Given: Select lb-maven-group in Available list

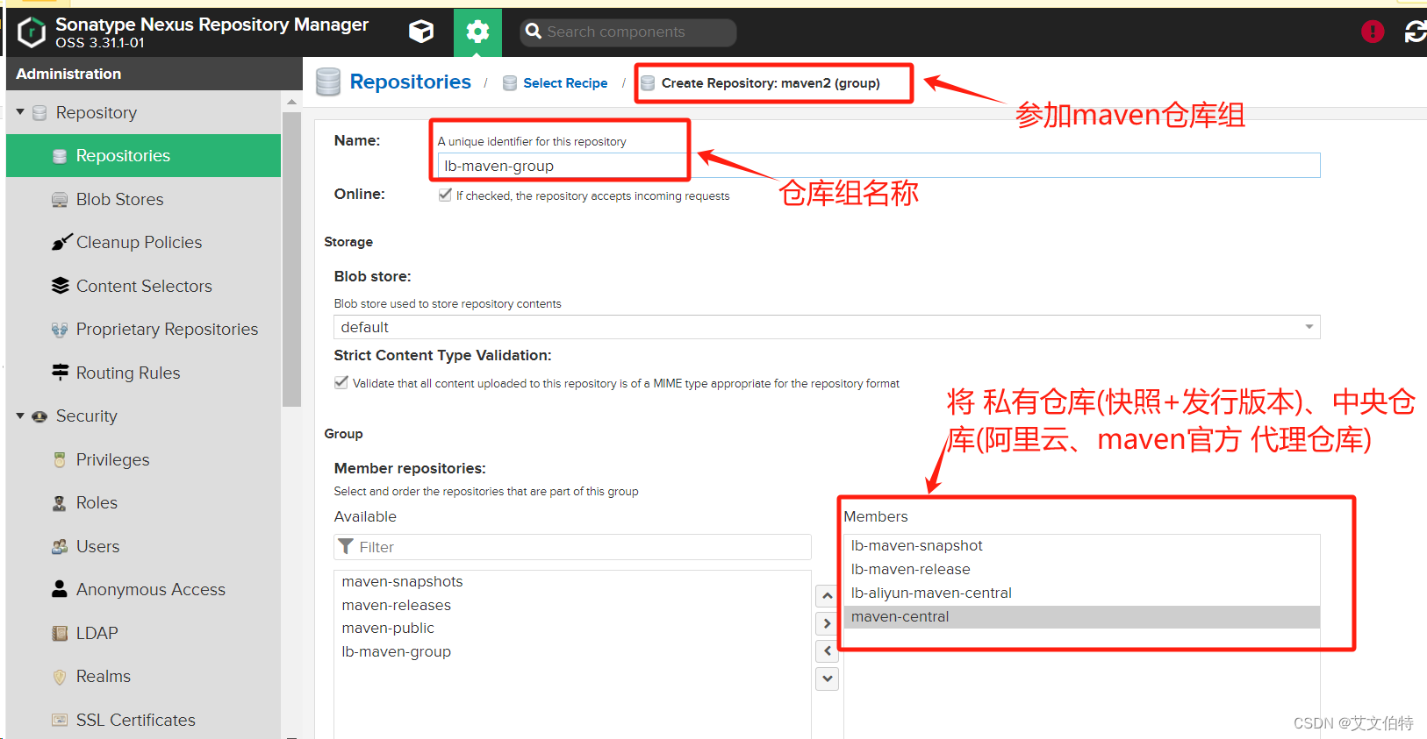Looking at the screenshot, I should tap(572, 651).
